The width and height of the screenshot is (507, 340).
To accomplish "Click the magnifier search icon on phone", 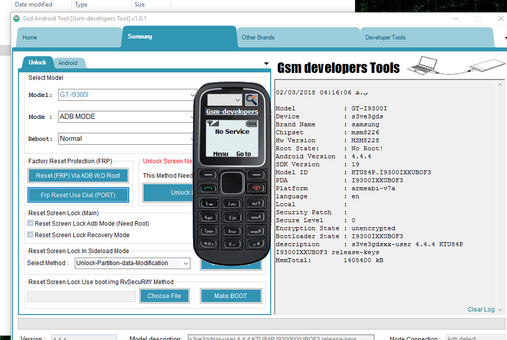I will tap(251, 100).
